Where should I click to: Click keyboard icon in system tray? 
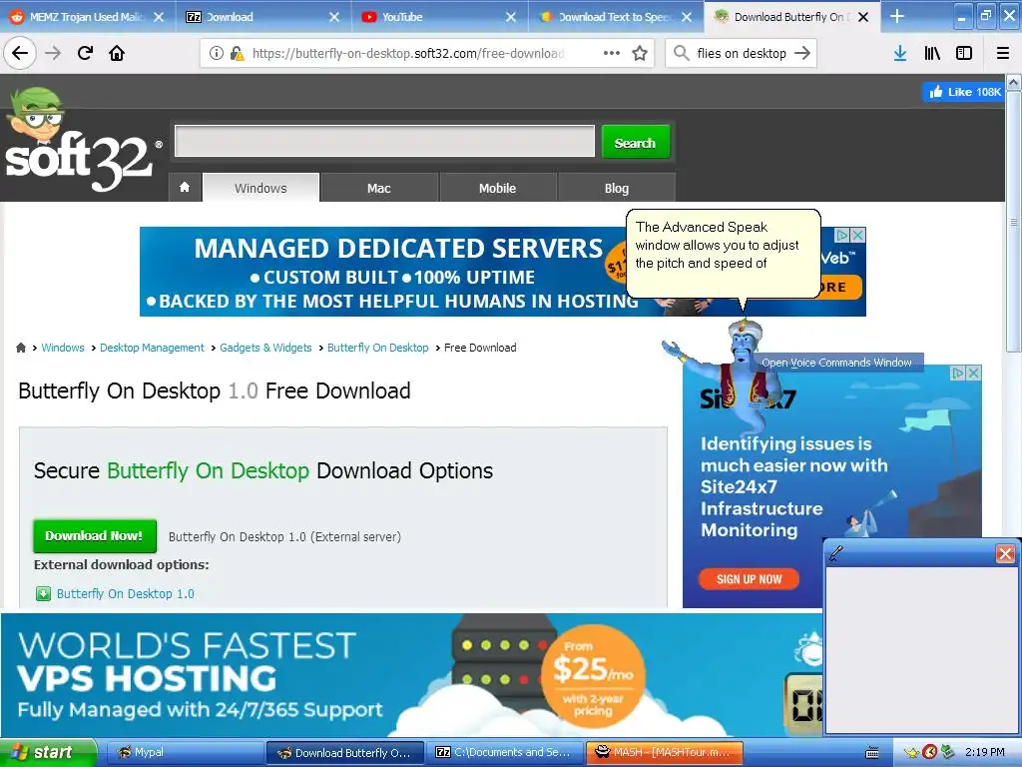coord(871,753)
